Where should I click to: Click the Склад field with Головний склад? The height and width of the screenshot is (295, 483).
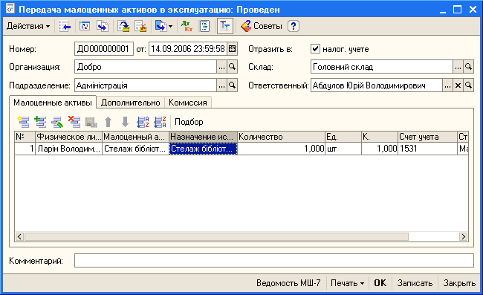[x=382, y=67]
